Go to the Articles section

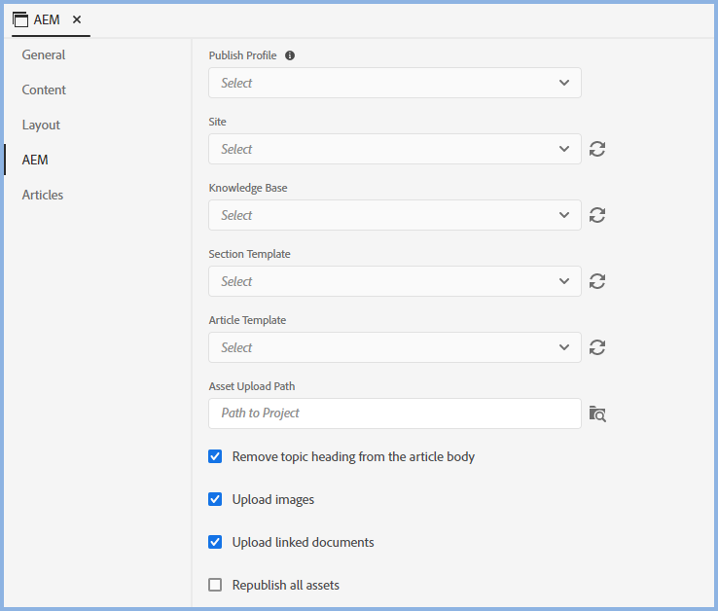43,195
